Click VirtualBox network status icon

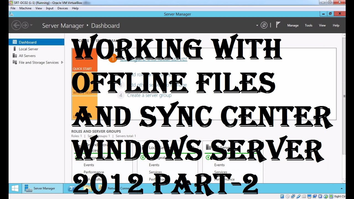(x=293, y=197)
